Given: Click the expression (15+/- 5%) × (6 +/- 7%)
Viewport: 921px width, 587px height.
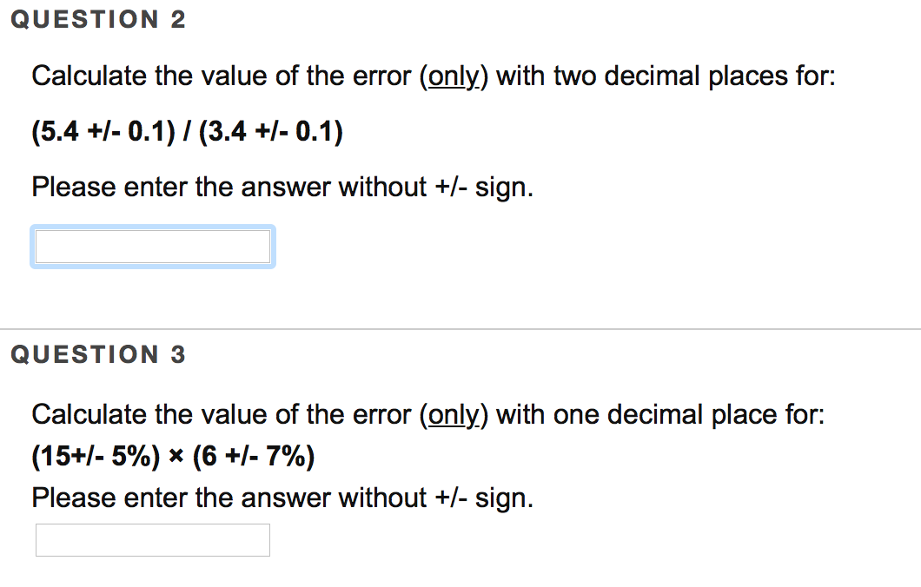Looking at the screenshot, I should (x=174, y=455).
